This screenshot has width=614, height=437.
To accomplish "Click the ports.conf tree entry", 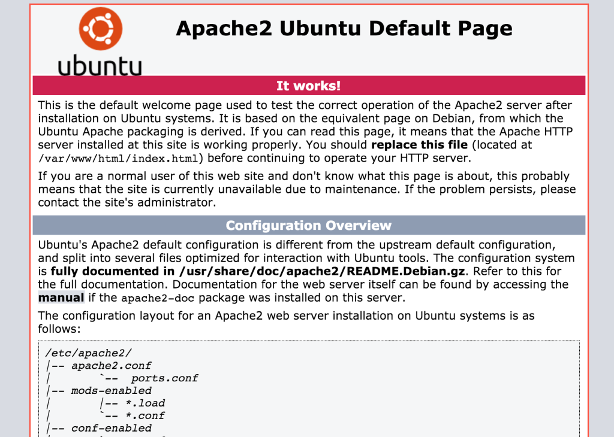I will (164, 378).
